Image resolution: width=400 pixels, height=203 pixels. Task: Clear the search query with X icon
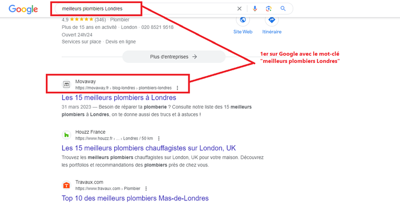[239, 8]
